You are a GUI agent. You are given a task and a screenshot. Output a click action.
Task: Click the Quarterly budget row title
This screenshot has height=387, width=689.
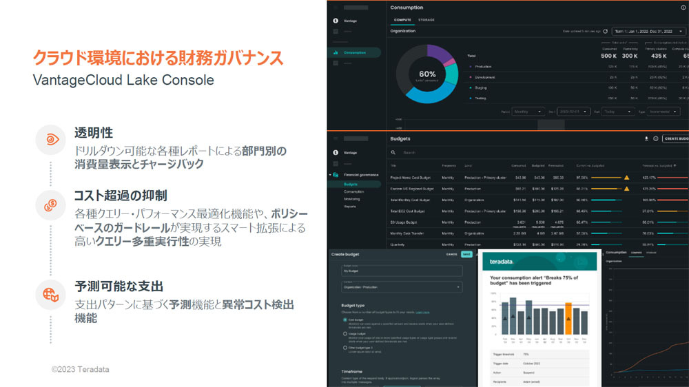pos(398,244)
